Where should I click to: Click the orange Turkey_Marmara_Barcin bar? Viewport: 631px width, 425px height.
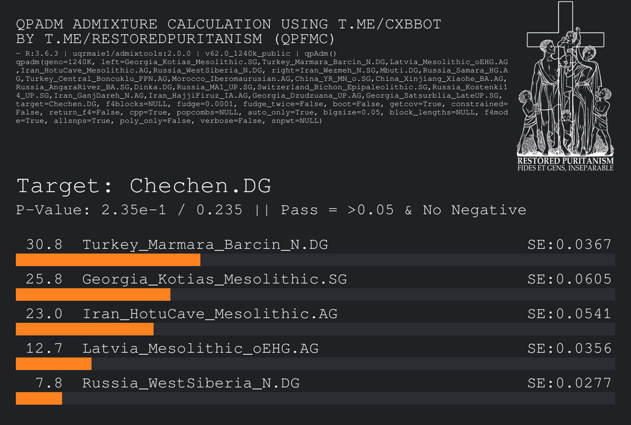tap(108, 260)
